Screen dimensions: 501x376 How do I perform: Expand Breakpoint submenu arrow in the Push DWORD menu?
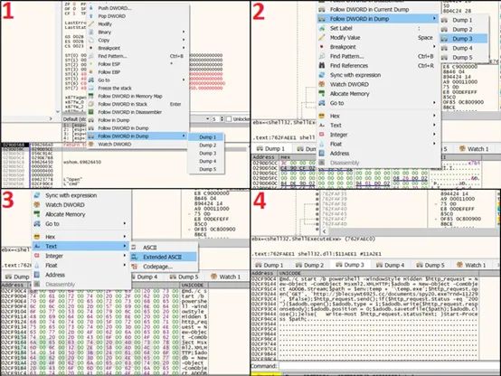(184, 48)
